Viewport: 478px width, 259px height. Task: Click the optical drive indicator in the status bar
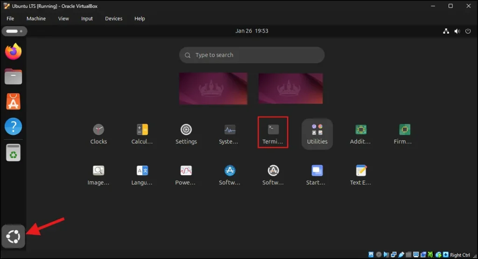click(379, 255)
